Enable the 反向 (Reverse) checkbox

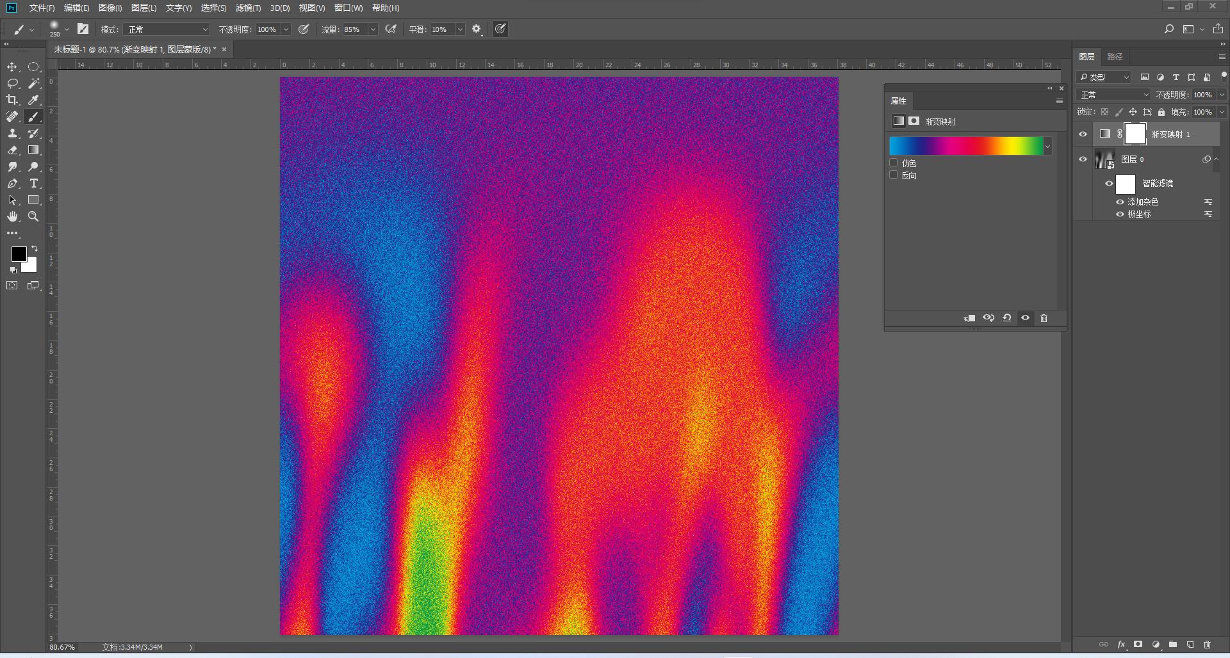[894, 175]
